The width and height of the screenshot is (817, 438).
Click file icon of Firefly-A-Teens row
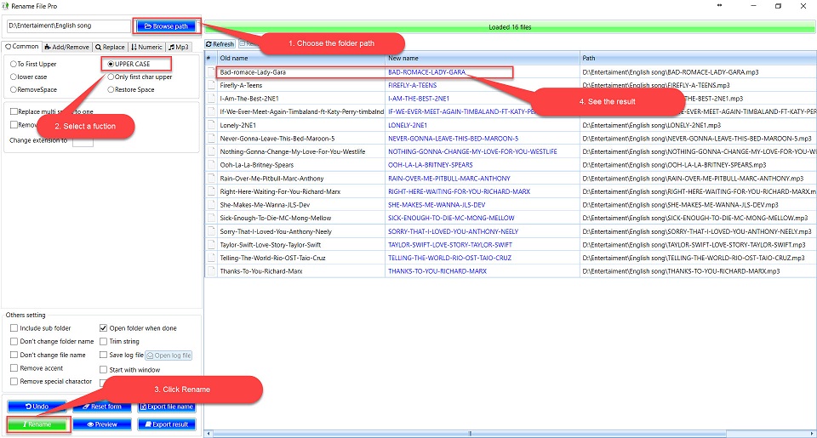tap(211, 85)
